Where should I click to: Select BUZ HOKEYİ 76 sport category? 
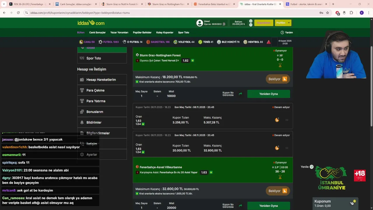[x=228, y=42]
